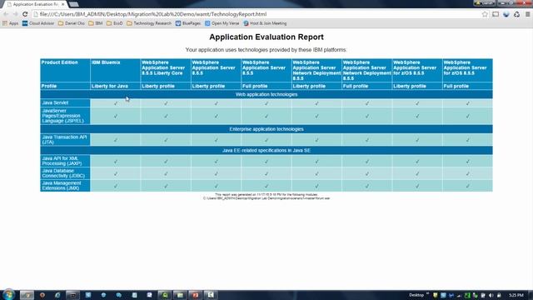Open the Apps shortcut in bookmarks bar
The image size is (533, 300).
coord(10,23)
